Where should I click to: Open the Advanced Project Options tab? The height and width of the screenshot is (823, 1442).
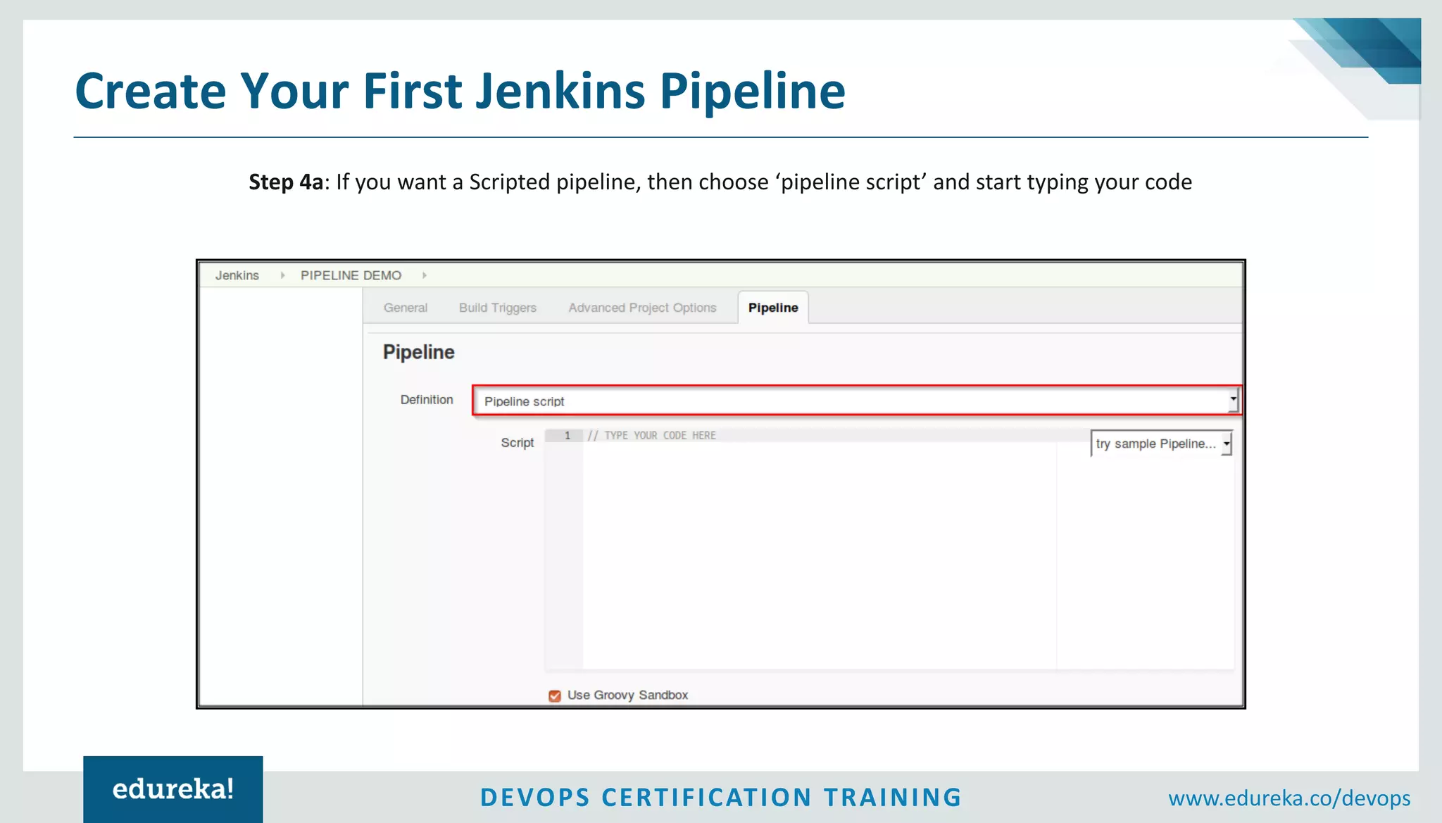coord(642,308)
